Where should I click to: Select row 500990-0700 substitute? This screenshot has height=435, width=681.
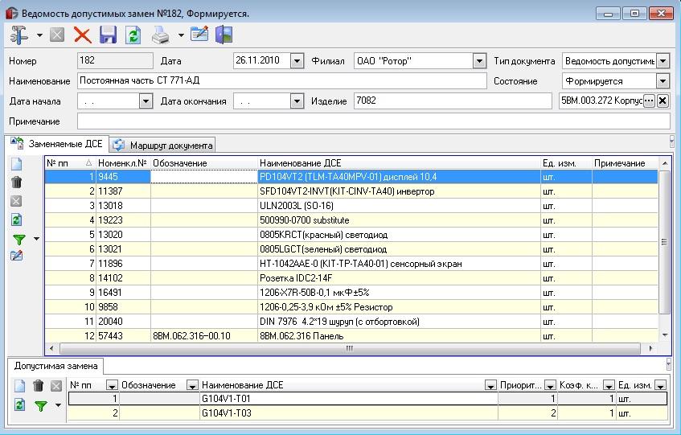click(351, 220)
